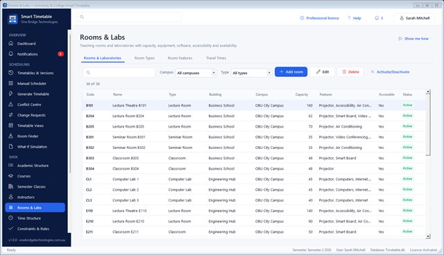
Task: Switch to Room Features tab
Action: [x=180, y=58]
